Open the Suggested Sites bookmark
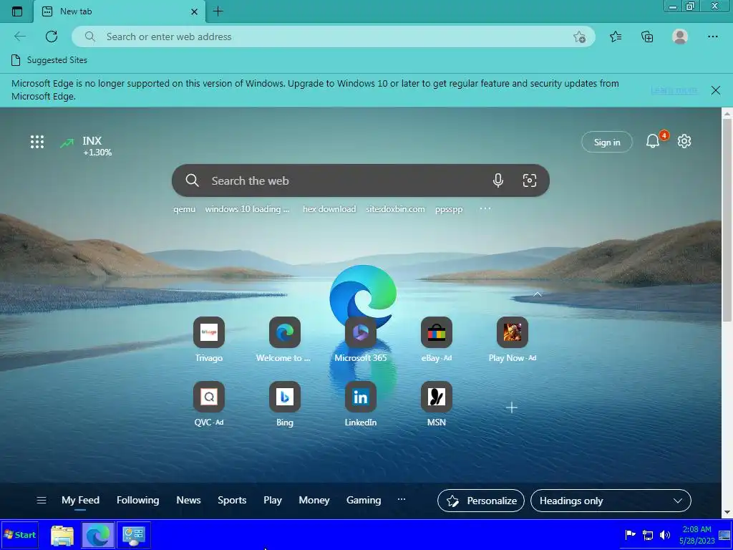Screen dimensions: 733x550 point(49,60)
